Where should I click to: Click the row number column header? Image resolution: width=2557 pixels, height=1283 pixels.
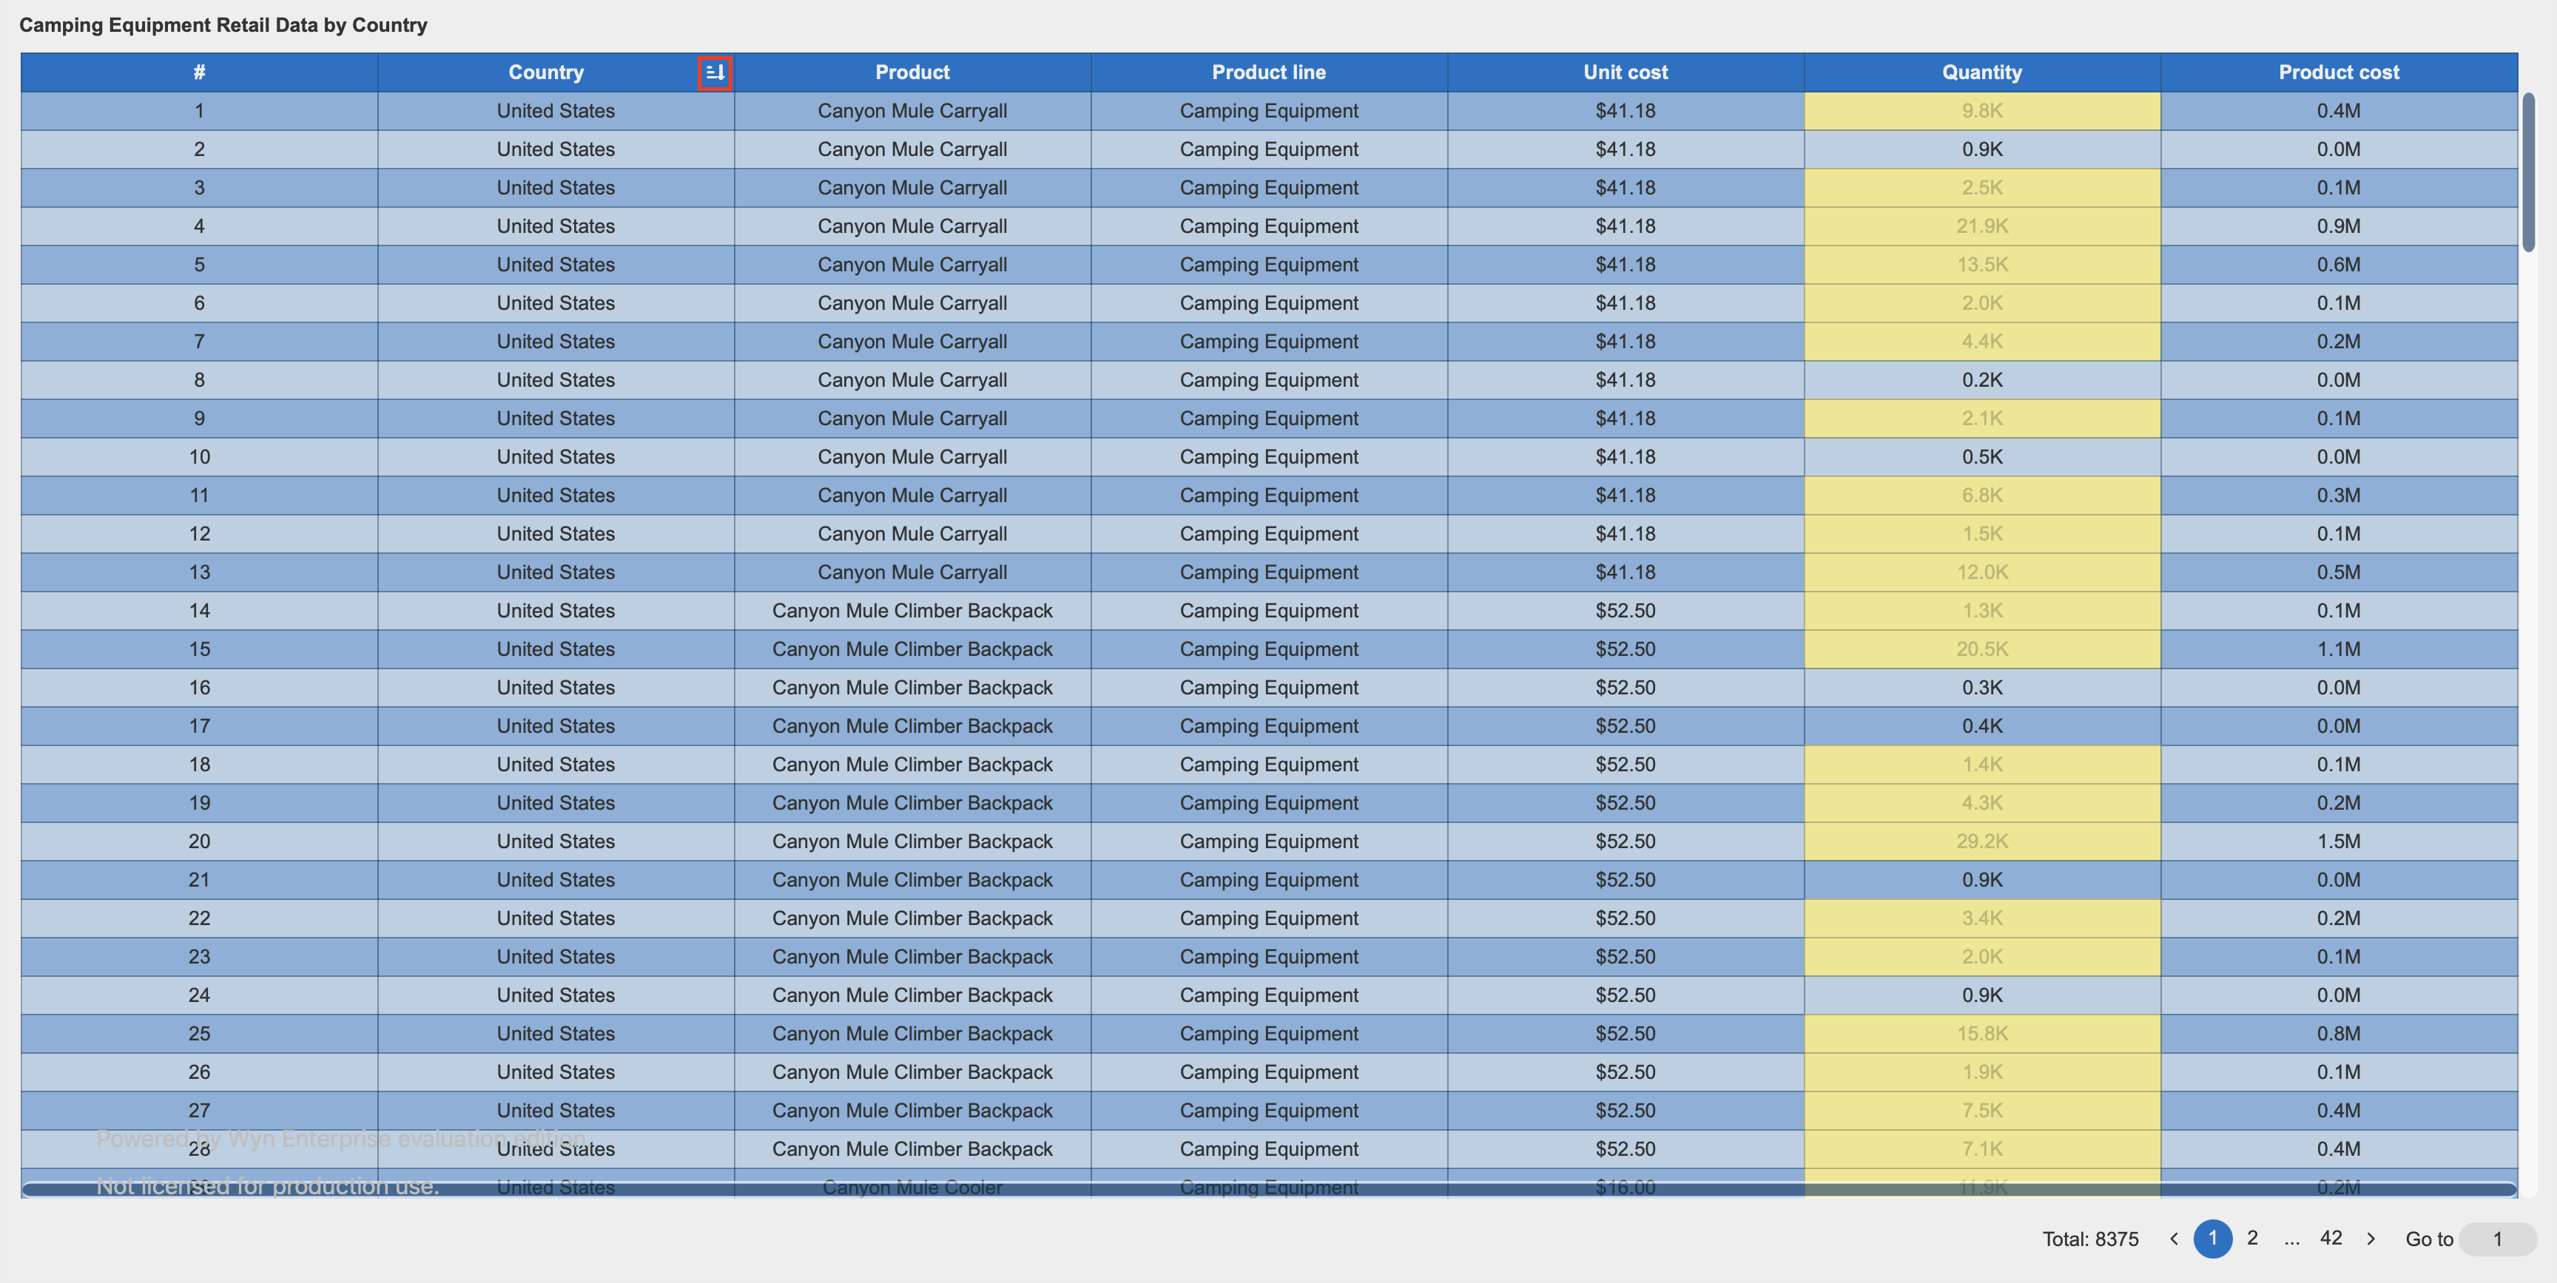[x=198, y=72]
